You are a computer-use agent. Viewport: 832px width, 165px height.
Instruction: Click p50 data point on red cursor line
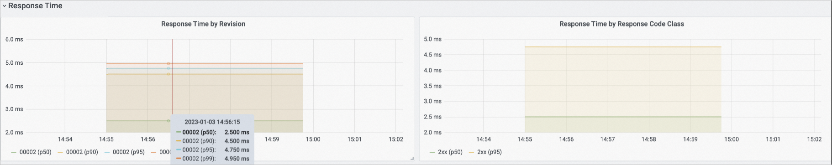pos(169,121)
